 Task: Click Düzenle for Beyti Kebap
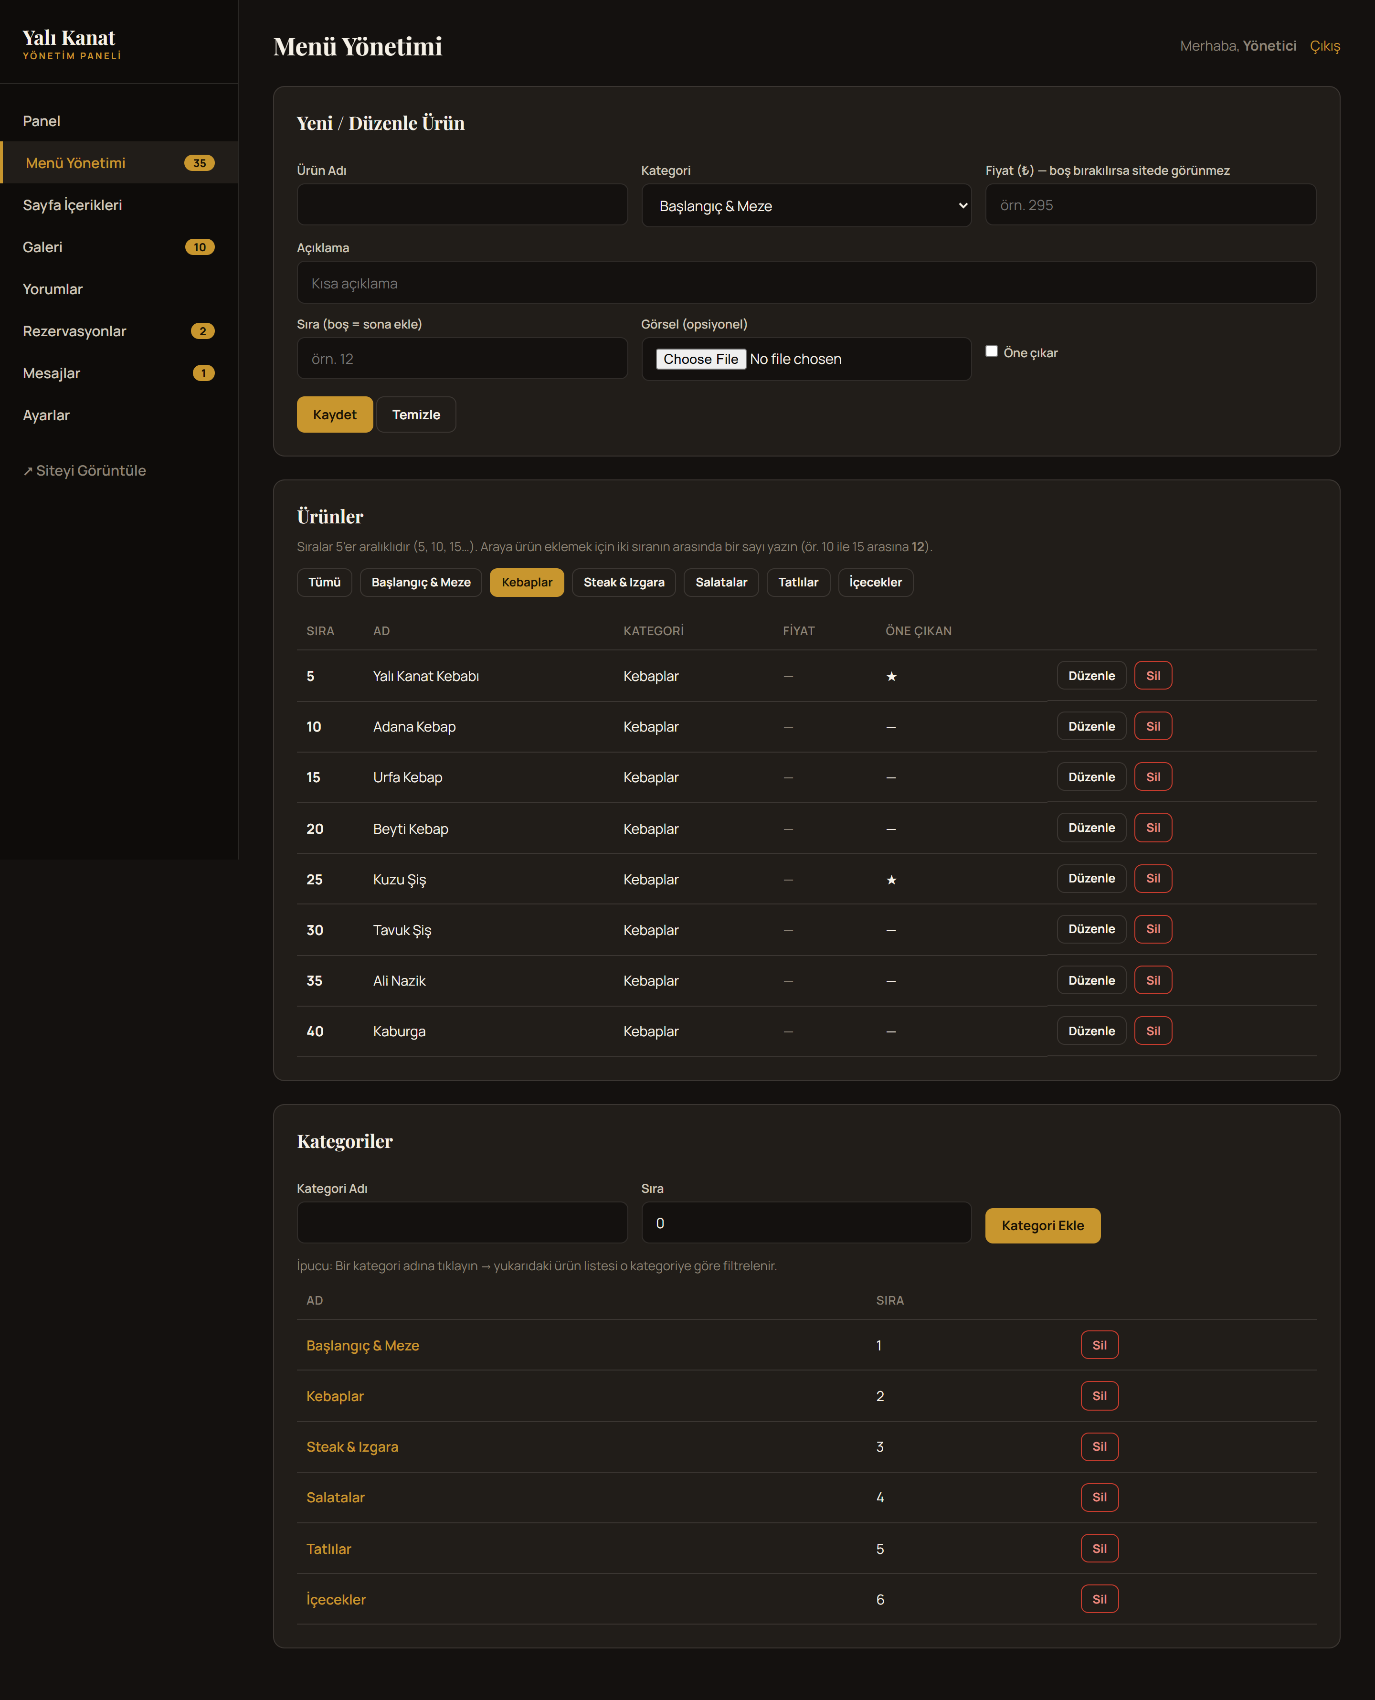coord(1091,828)
